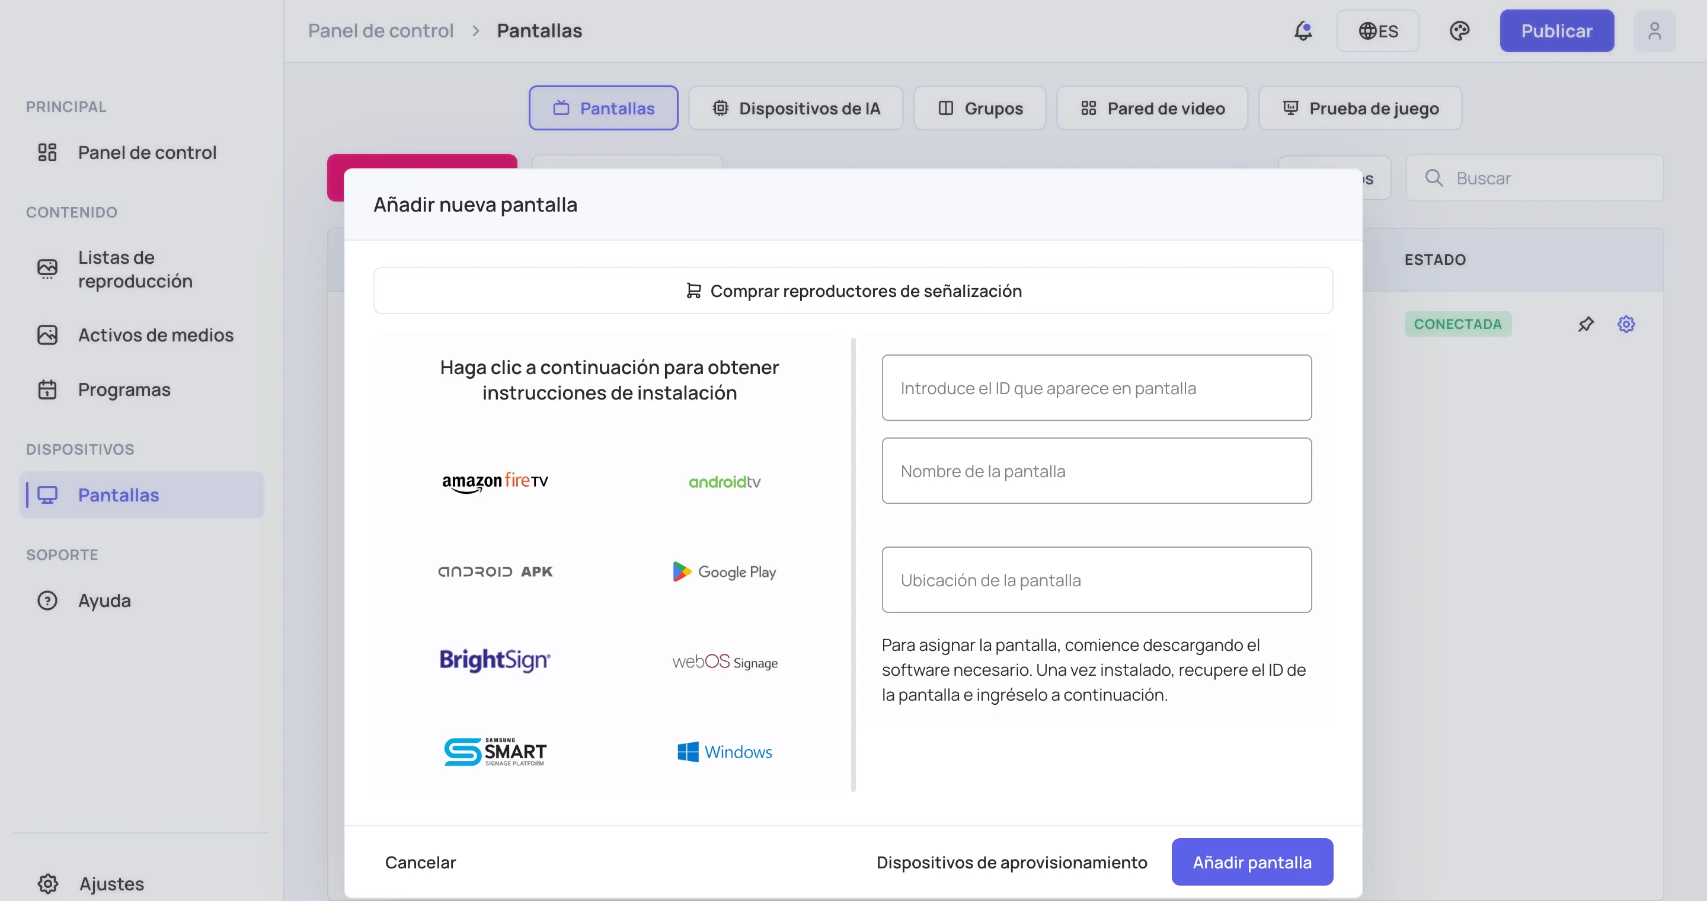Click Cancelar in the dialog
Screen dimensions: 1707x901
(420, 862)
